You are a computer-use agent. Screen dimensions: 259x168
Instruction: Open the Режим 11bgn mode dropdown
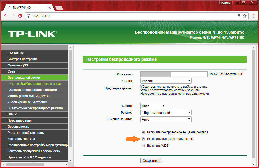click(x=166, y=113)
